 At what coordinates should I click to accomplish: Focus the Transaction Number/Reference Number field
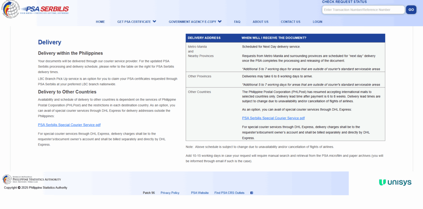(363, 10)
